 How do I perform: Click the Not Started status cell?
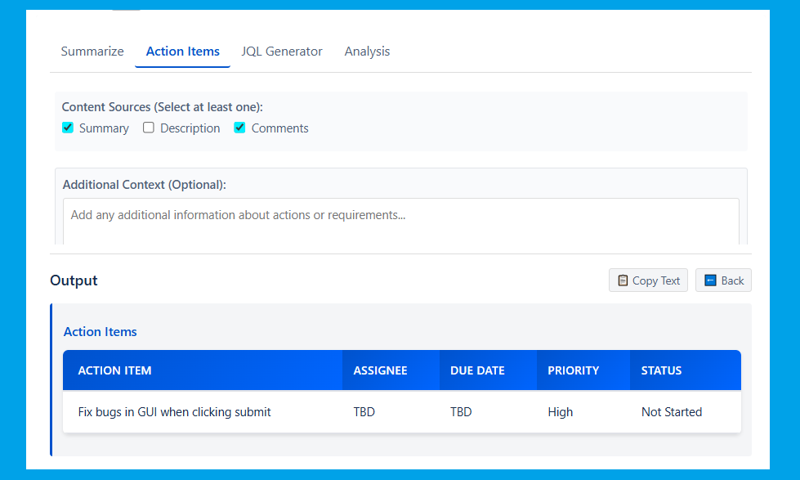point(672,412)
